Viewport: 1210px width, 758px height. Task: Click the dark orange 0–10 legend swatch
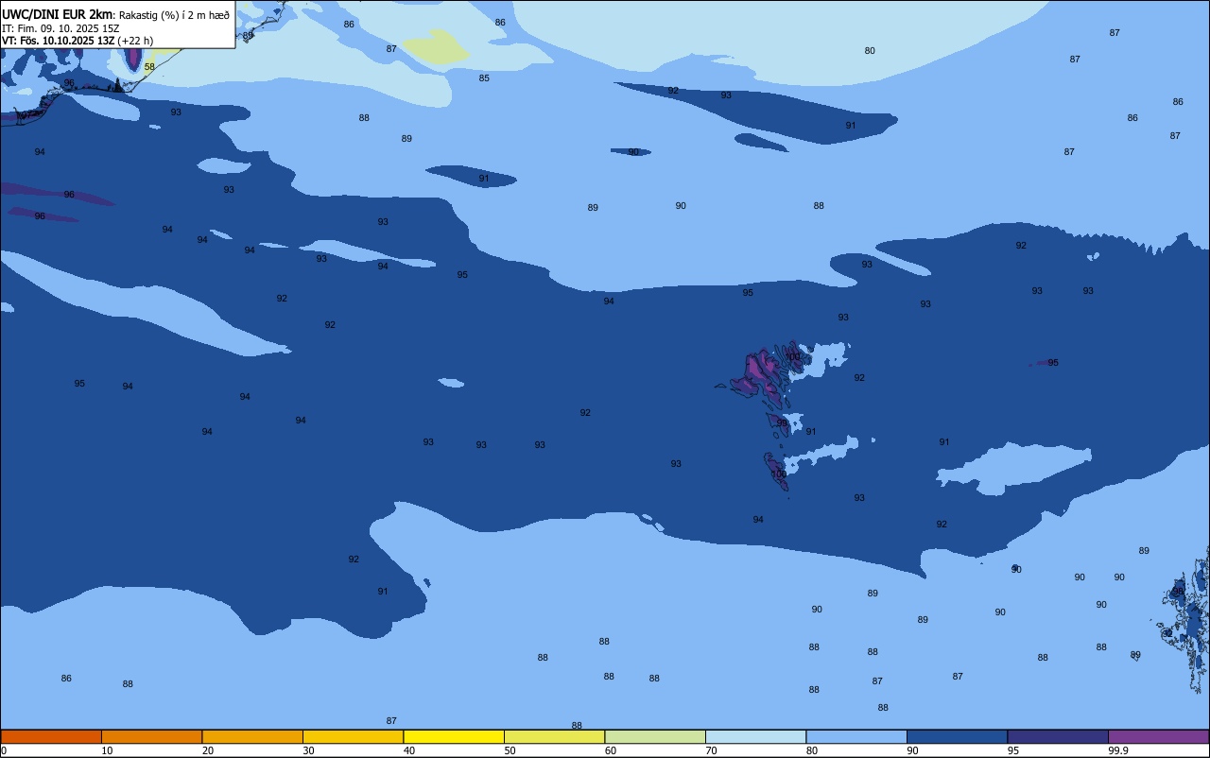(51, 736)
